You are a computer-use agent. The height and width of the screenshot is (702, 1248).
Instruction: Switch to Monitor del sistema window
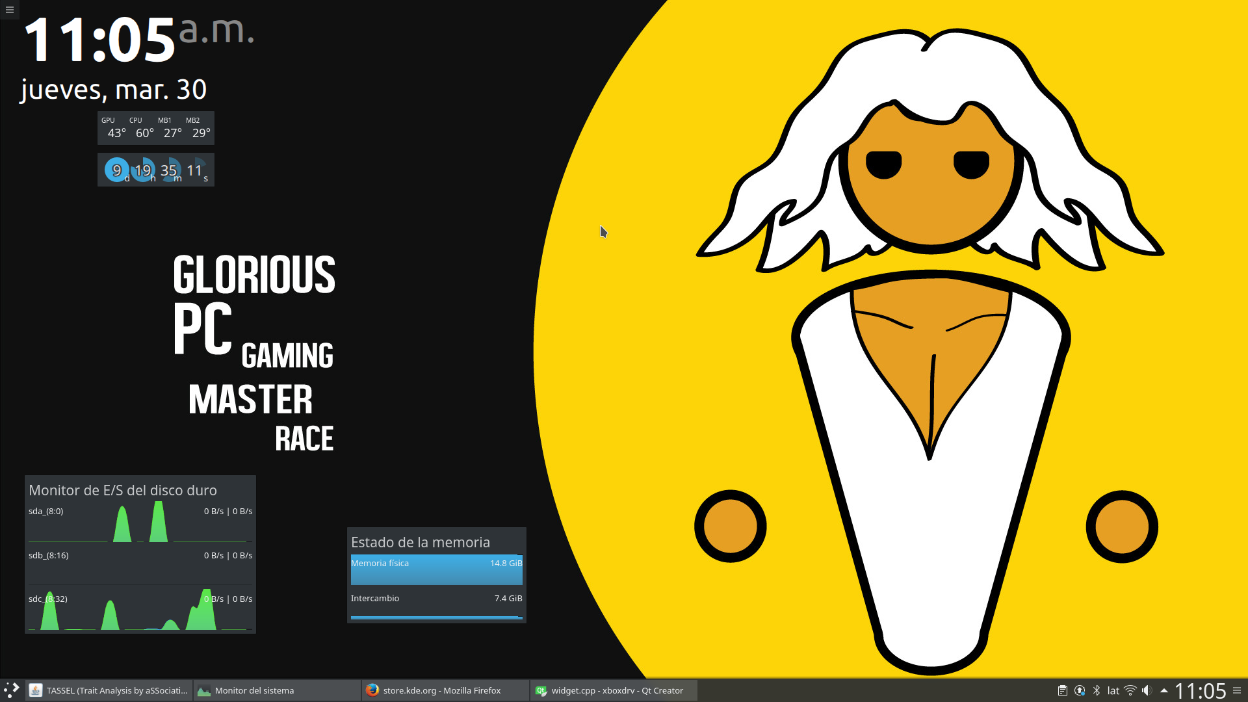point(278,690)
